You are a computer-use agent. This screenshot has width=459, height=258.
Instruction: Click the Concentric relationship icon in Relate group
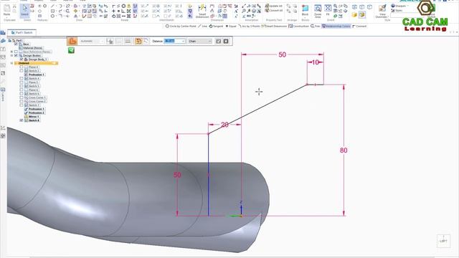[123, 6]
